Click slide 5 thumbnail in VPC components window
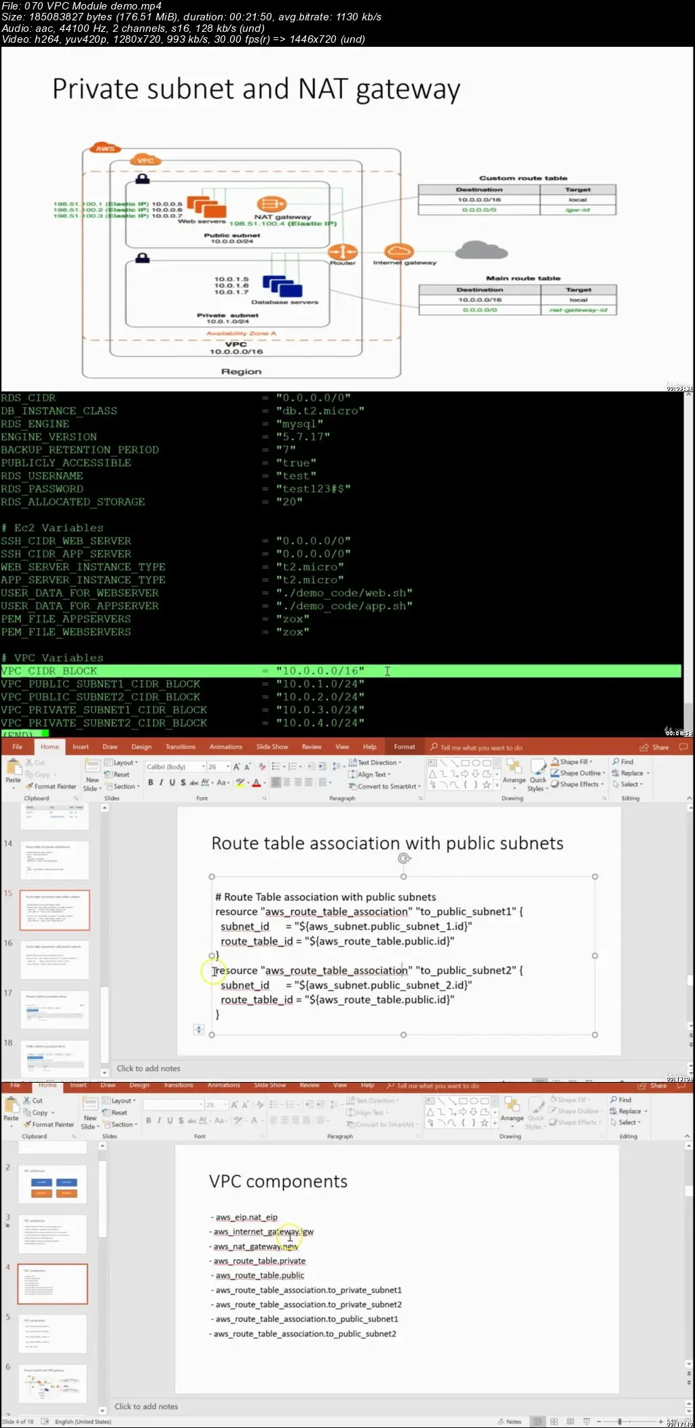Viewport: 695px width, 1428px height. point(52,1334)
